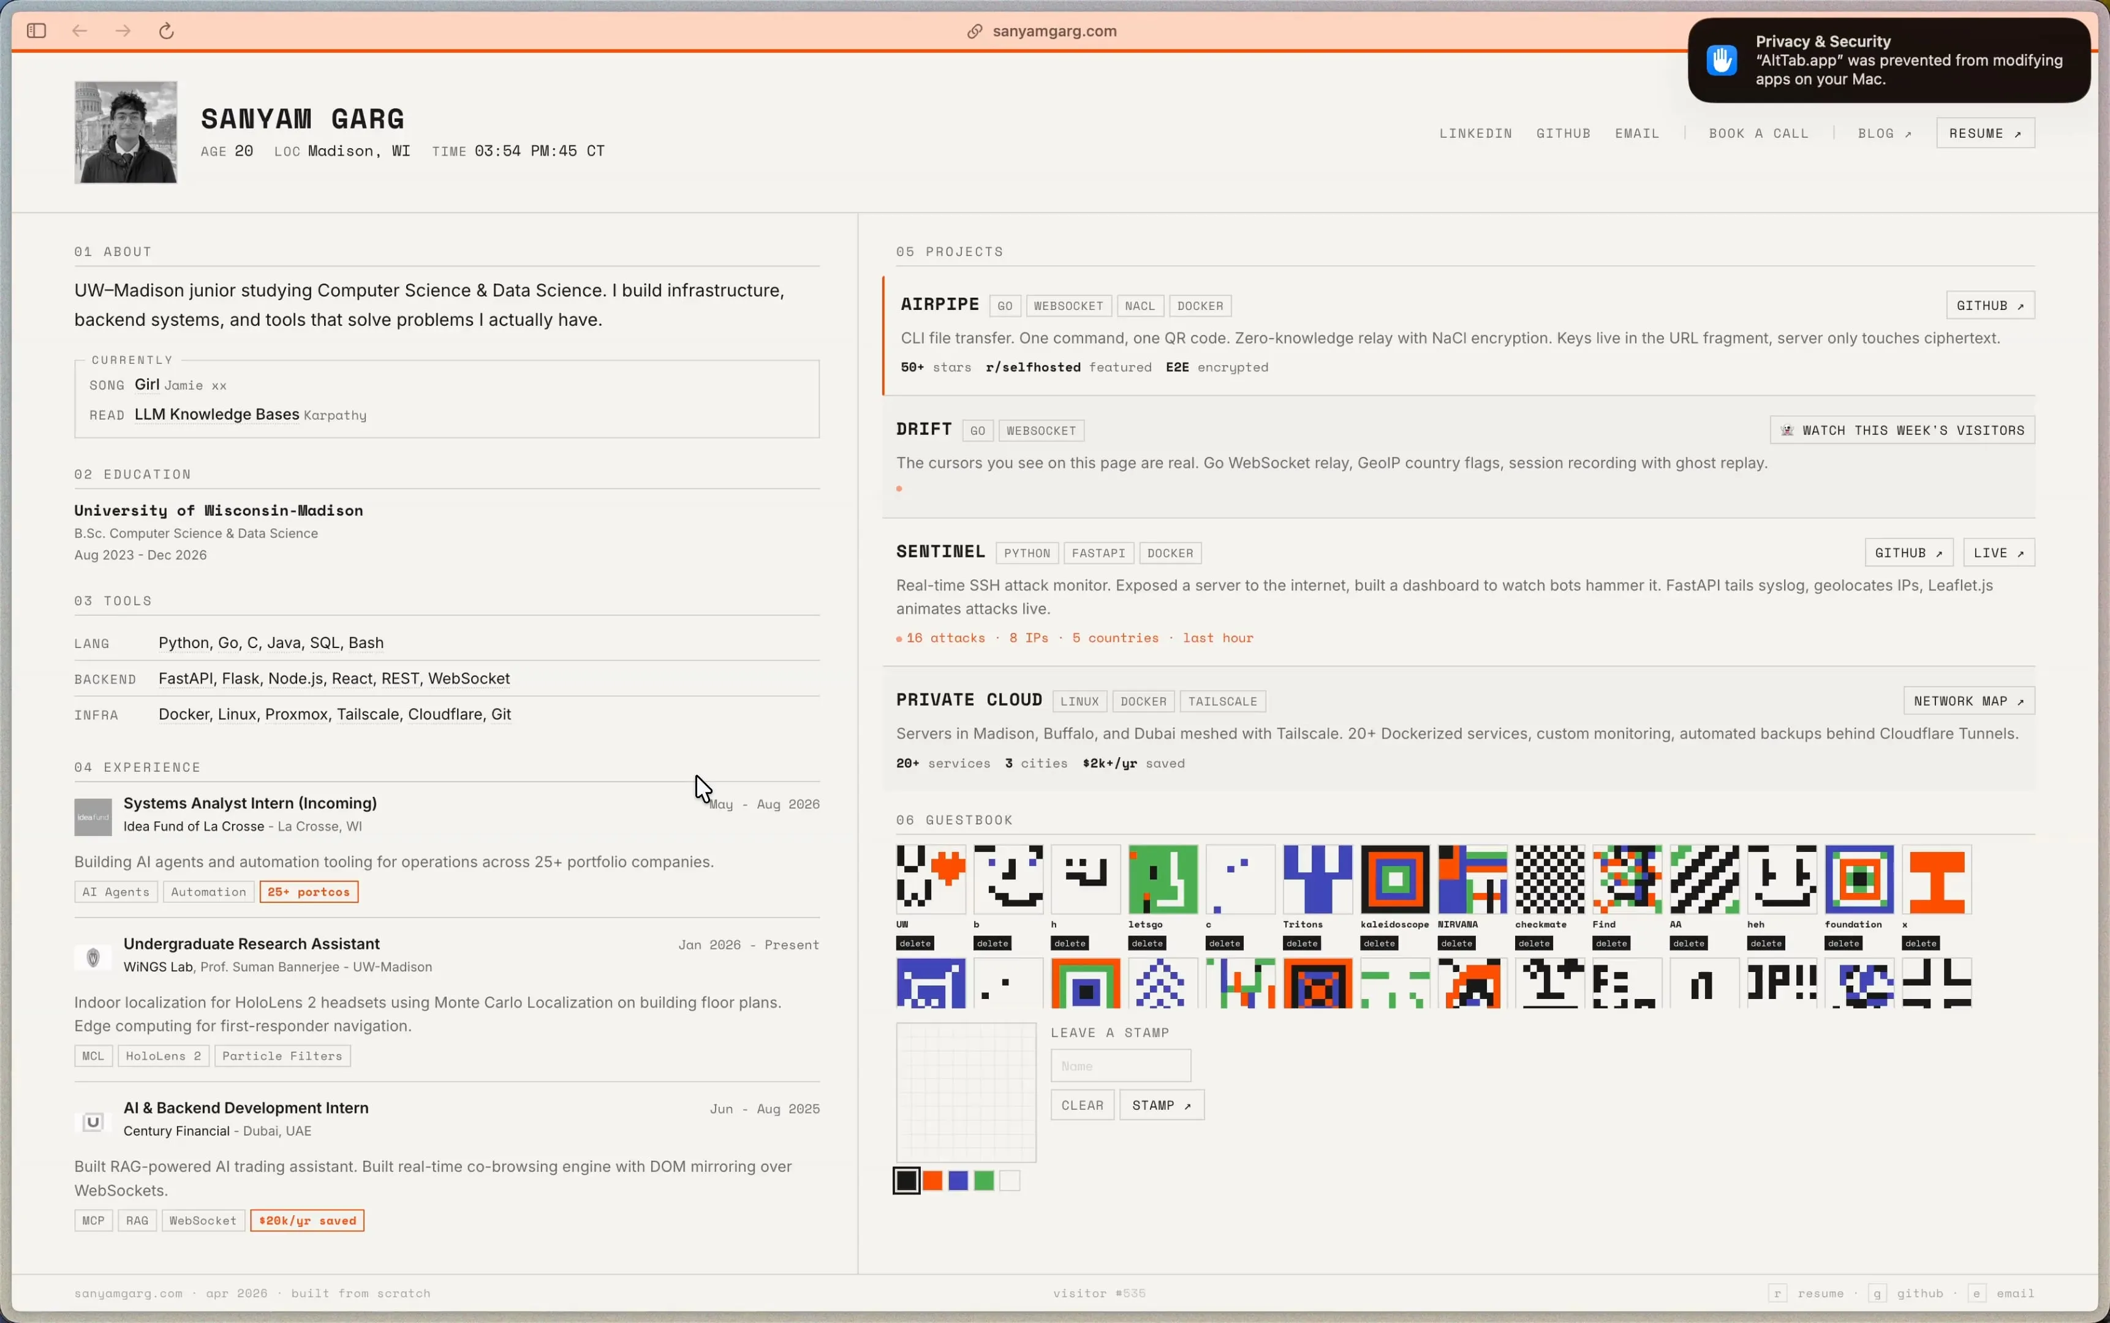Screen dimensions: 2110x1323
Task: Click the '$20k/yr saved' orange tag
Action: point(307,1221)
